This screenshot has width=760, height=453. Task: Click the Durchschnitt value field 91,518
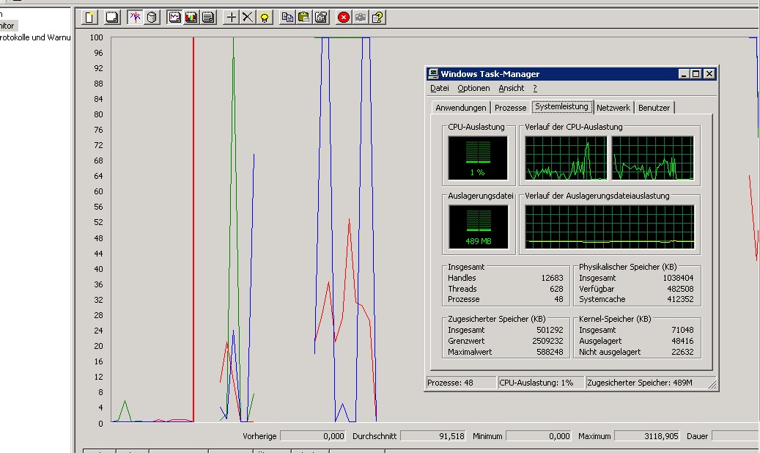pyautogui.click(x=433, y=436)
